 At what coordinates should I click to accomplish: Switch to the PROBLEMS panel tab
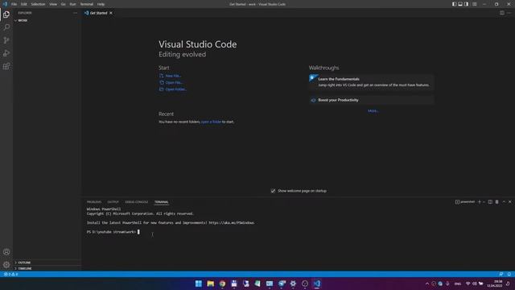(94, 202)
